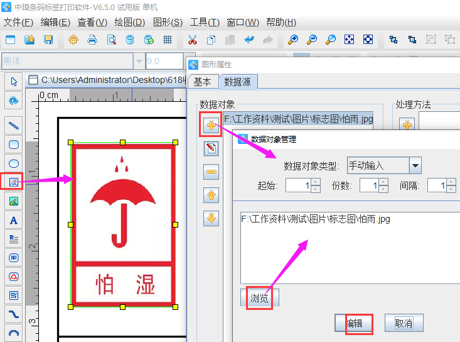The image size is (460, 342).
Task: Click the zoom in magnifier icon
Action: point(292,40)
